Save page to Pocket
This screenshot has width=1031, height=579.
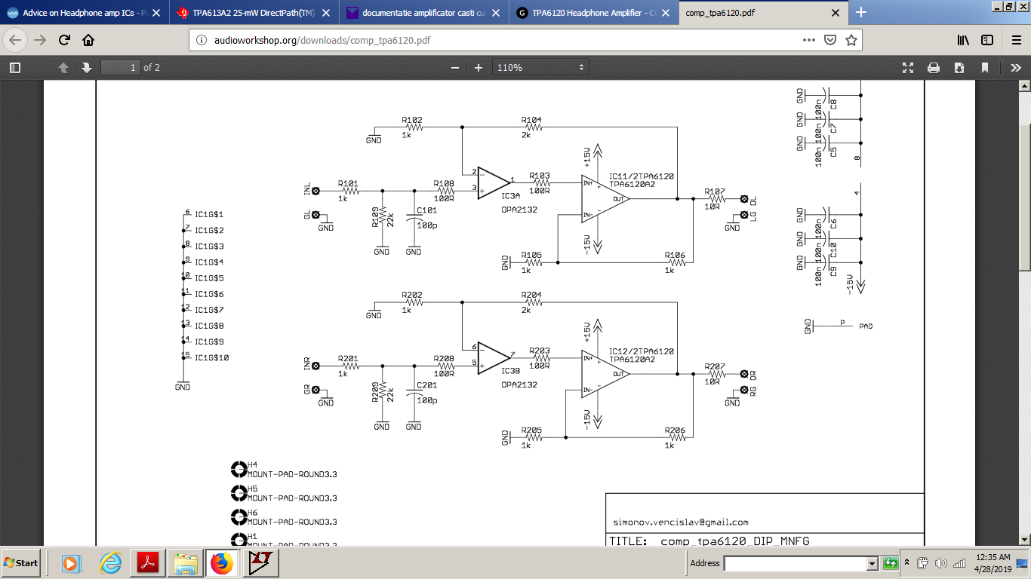click(x=829, y=40)
